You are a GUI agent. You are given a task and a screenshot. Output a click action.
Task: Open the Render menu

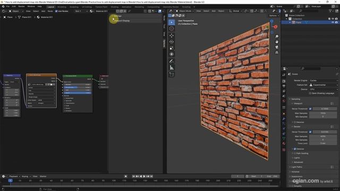pyautogui.click(x=21, y=6)
